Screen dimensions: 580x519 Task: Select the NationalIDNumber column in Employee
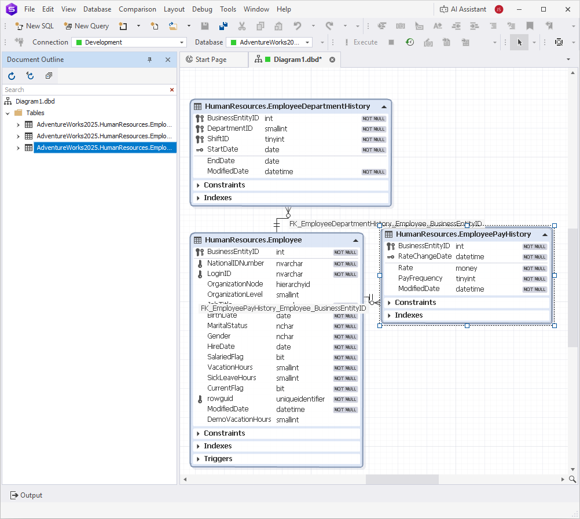coord(276,264)
